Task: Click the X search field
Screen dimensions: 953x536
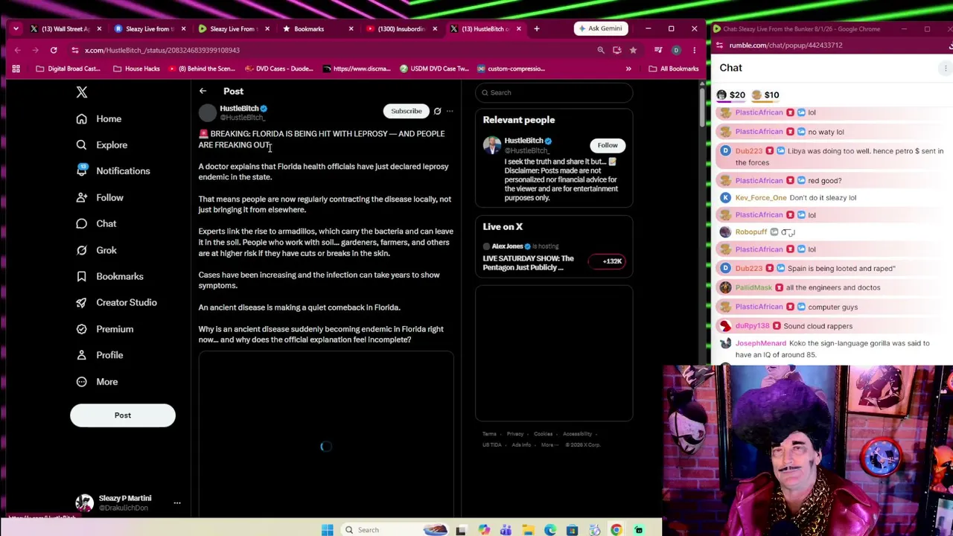Action: point(555,92)
